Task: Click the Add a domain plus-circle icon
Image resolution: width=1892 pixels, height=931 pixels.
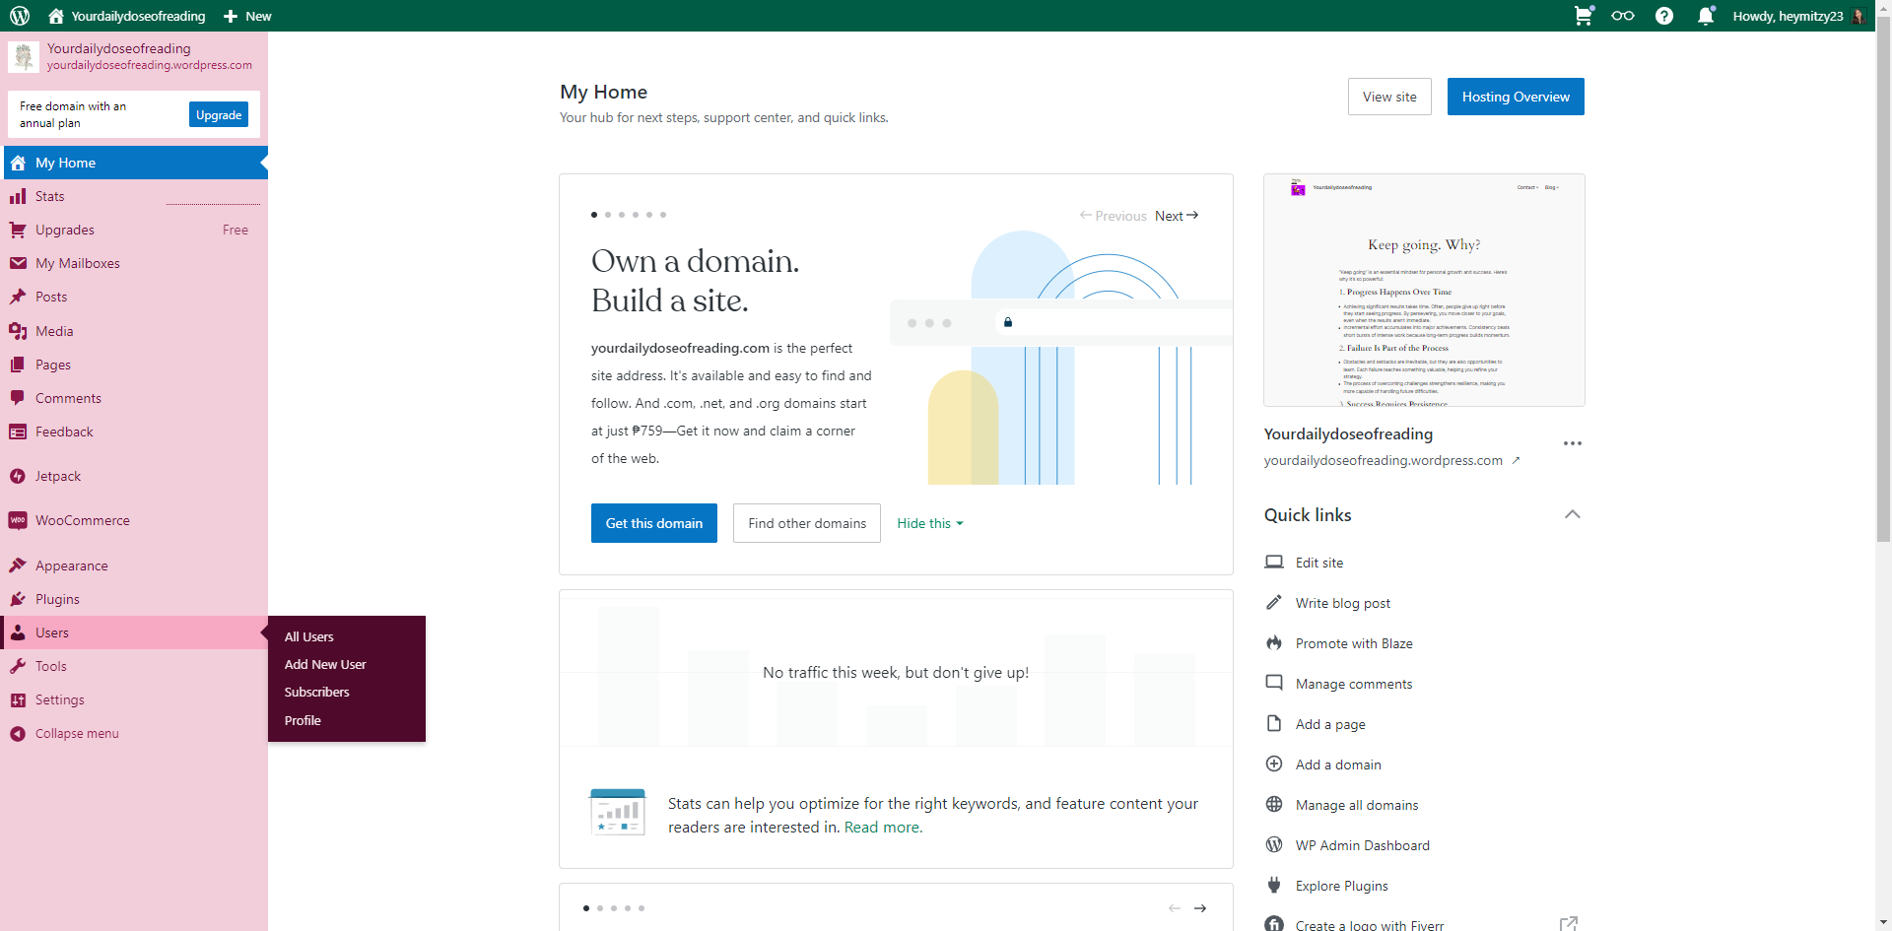Action: click(x=1274, y=765)
